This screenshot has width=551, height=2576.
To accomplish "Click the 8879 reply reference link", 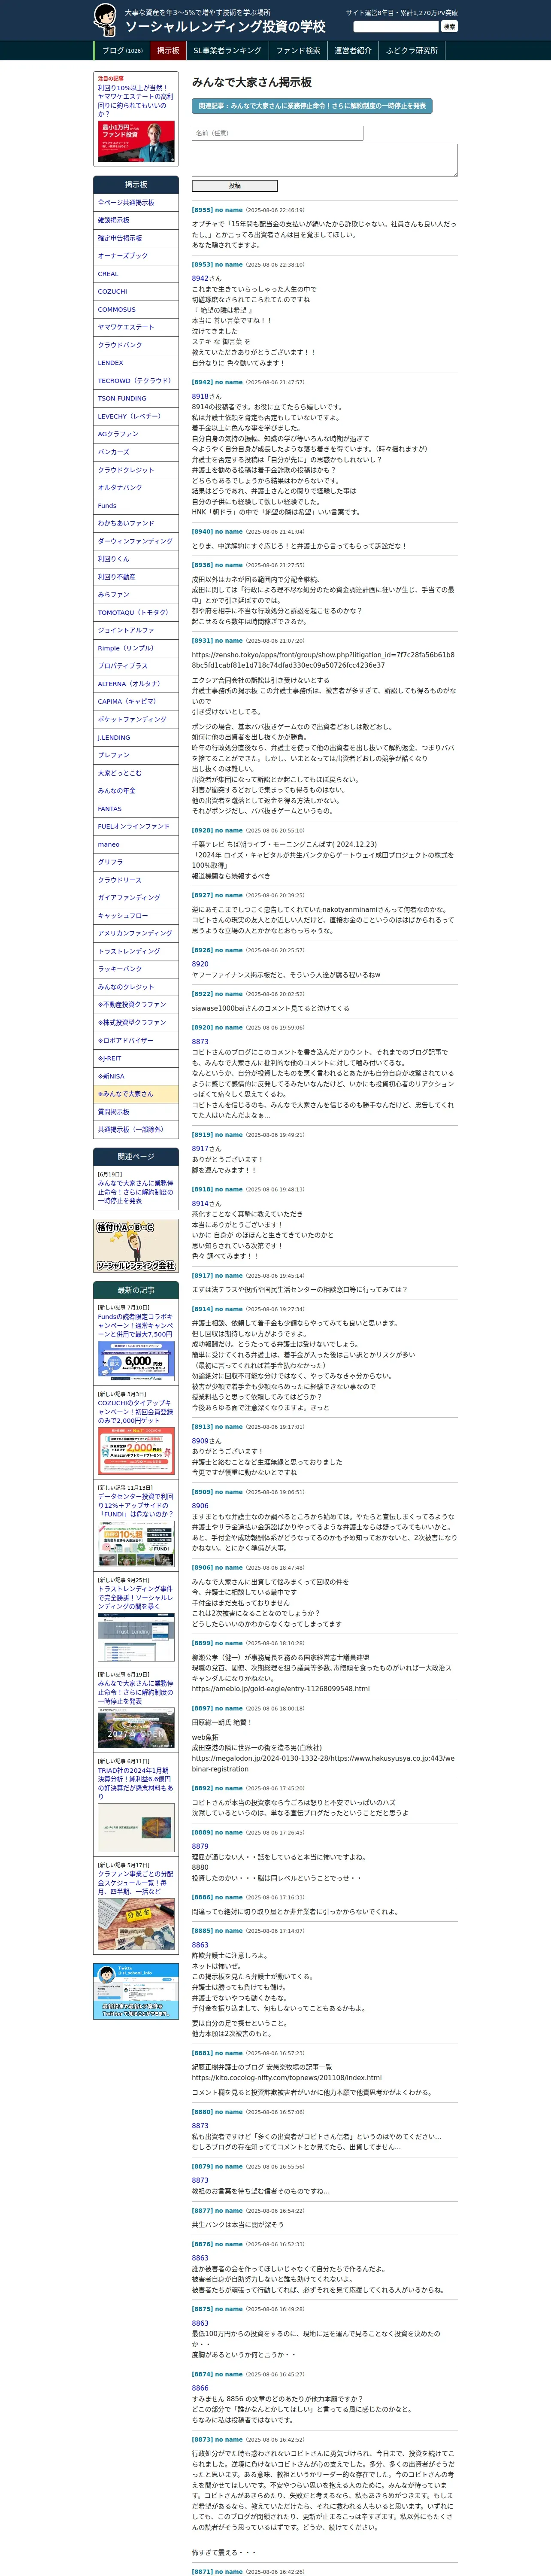I will pyautogui.click(x=200, y=1847).
